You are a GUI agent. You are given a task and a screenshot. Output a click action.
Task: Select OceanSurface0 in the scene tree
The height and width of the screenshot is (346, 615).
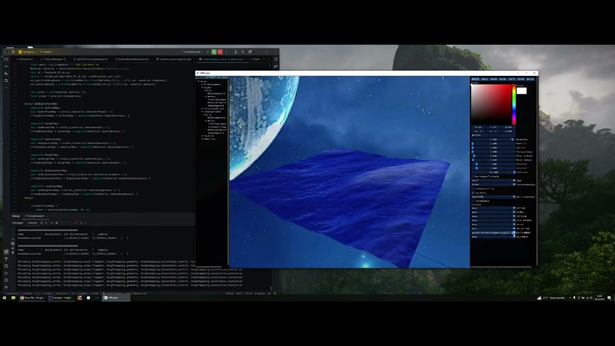[x=211, y=111]
